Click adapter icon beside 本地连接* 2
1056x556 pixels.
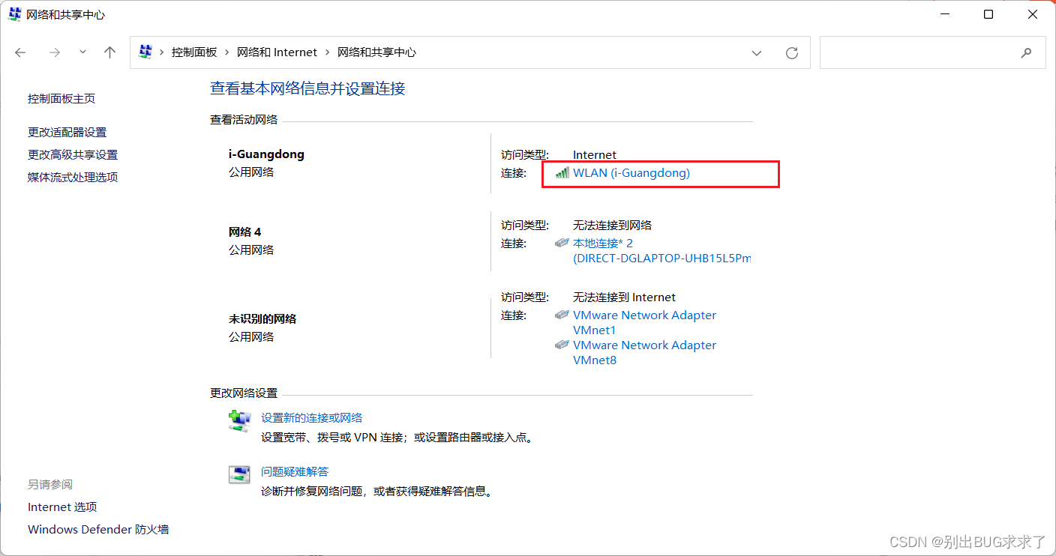(562, 243)
